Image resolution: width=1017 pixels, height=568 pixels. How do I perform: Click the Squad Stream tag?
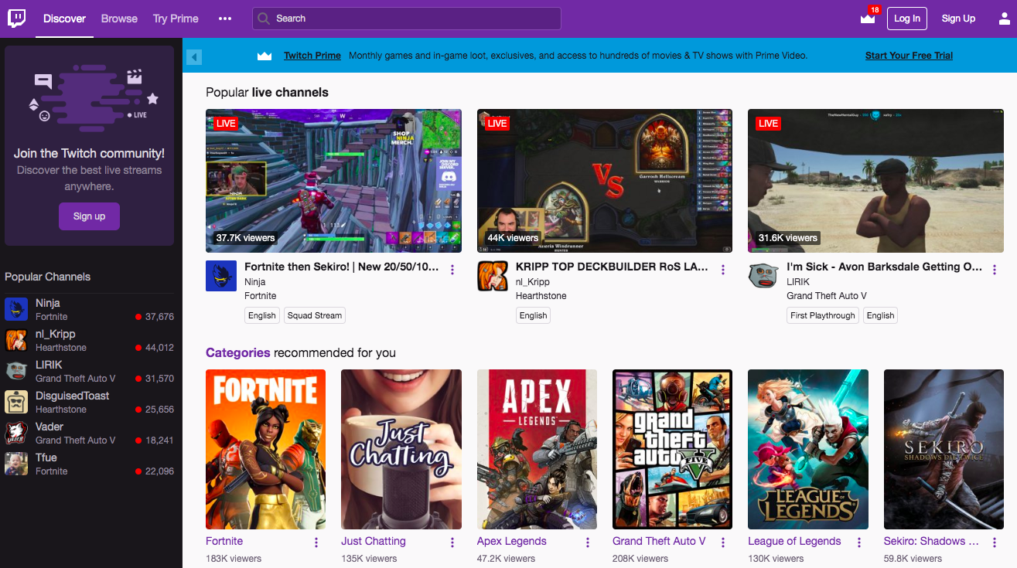point(314,315)
